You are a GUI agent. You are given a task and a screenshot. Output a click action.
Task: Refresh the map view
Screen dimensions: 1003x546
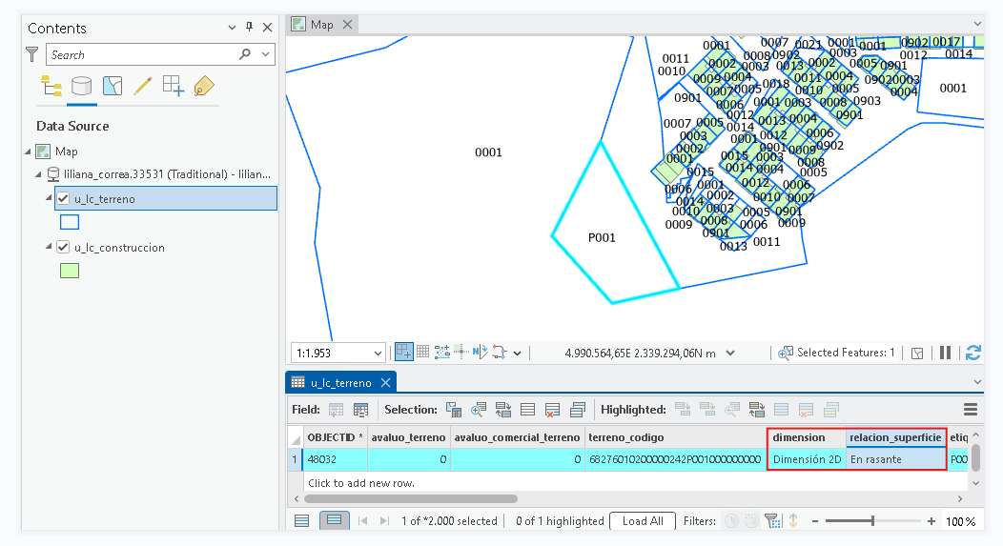click(972, 353)
